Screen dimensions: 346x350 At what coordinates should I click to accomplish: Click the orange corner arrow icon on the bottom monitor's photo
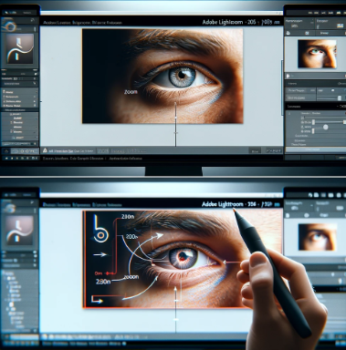pos(97,300)
